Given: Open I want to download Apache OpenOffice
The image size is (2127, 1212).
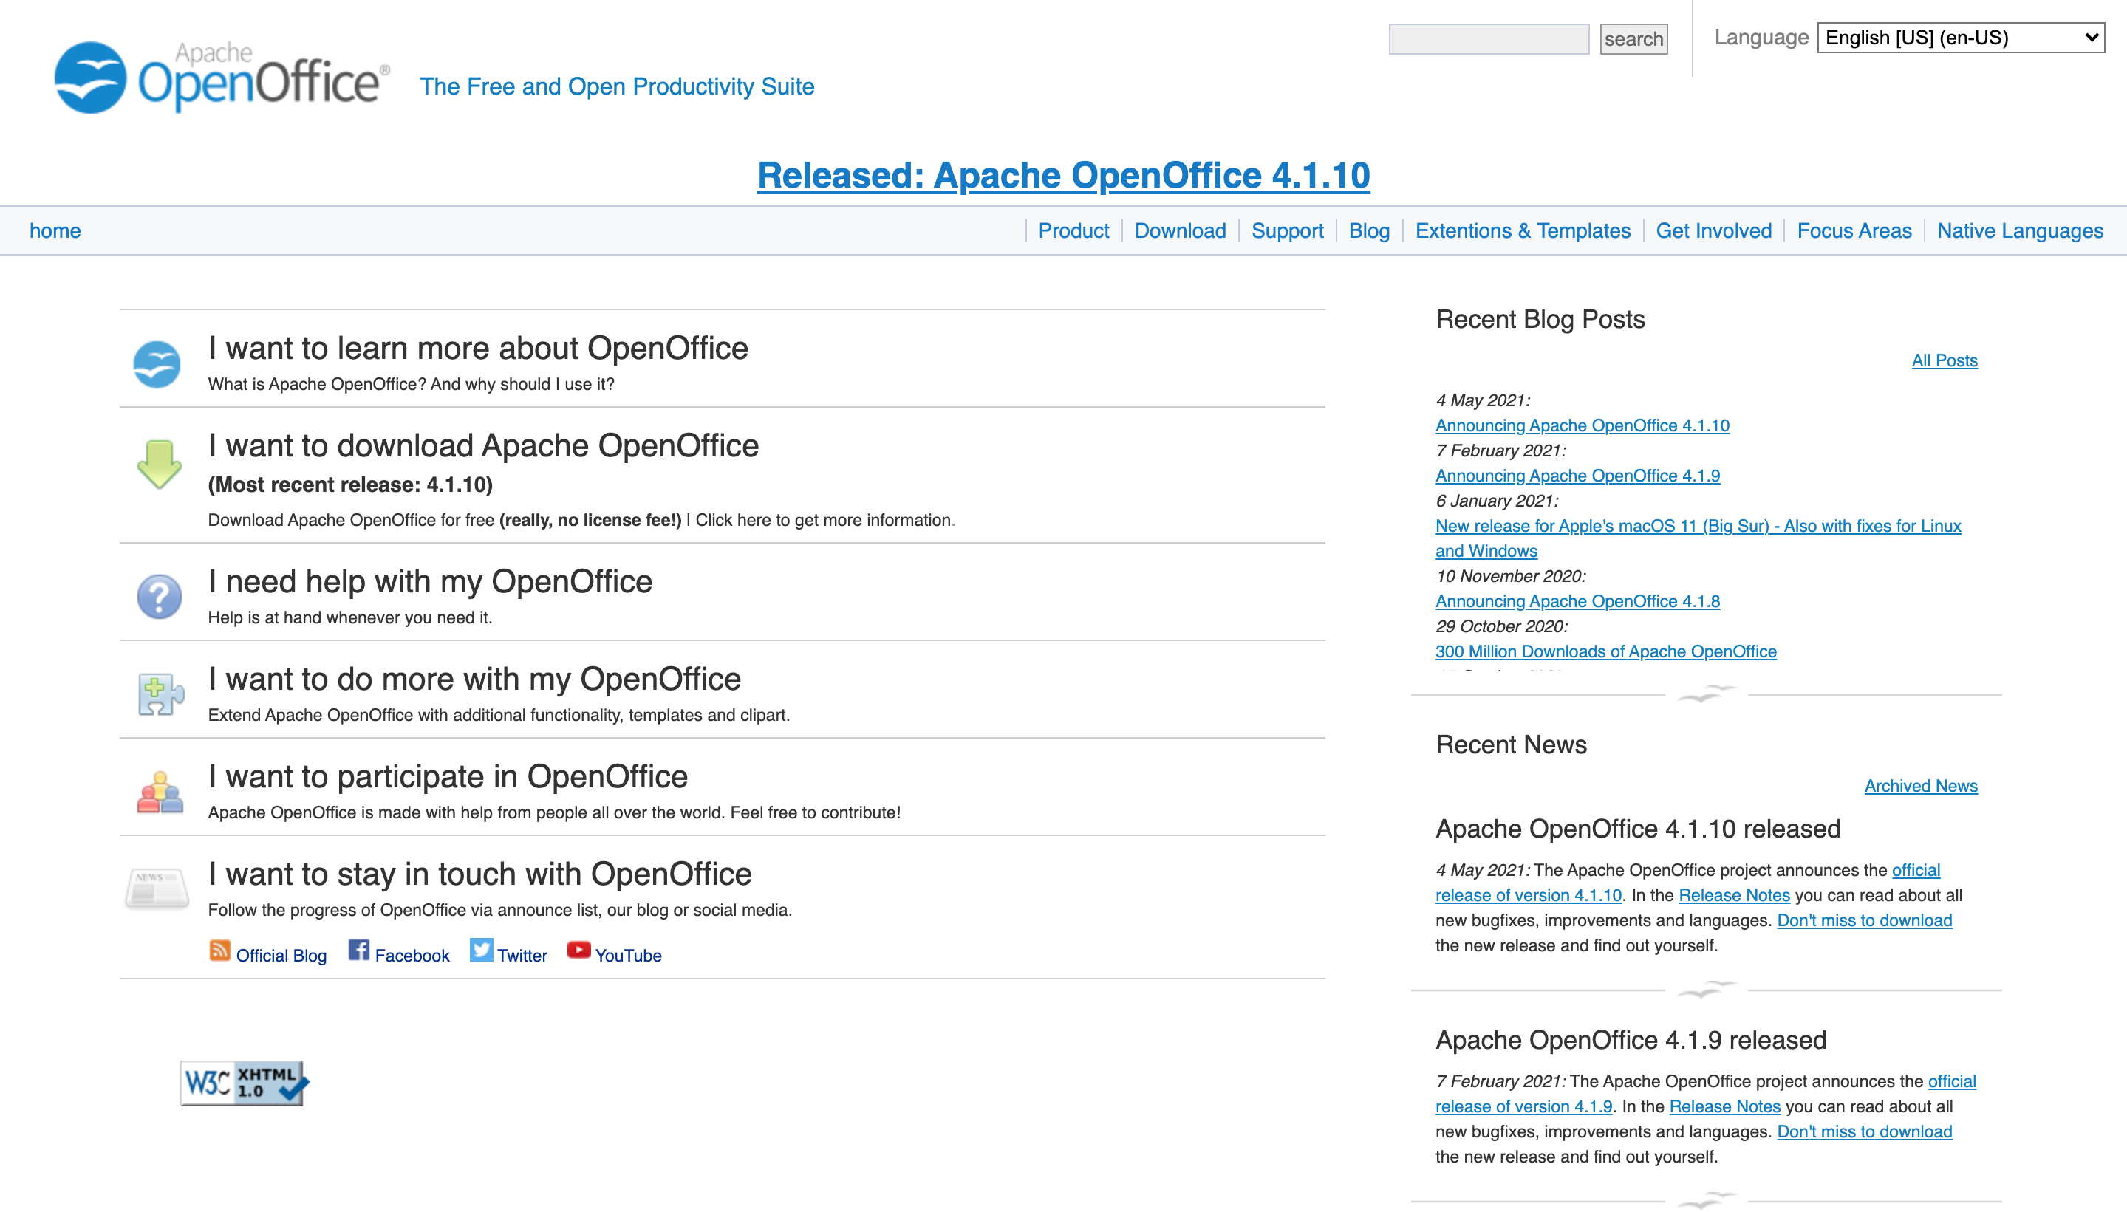Looking at the screenshot, I should [484, 445].
